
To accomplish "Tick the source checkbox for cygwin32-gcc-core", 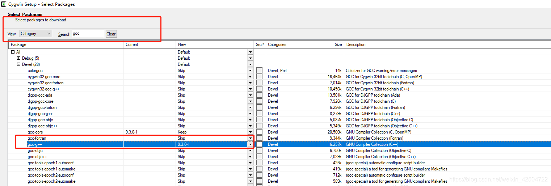I will click(259, 77).
